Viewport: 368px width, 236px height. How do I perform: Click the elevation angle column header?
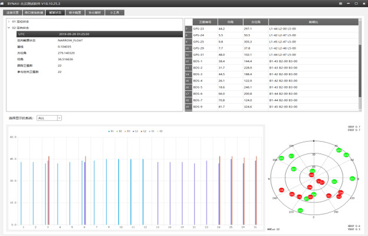click(229, 22)
